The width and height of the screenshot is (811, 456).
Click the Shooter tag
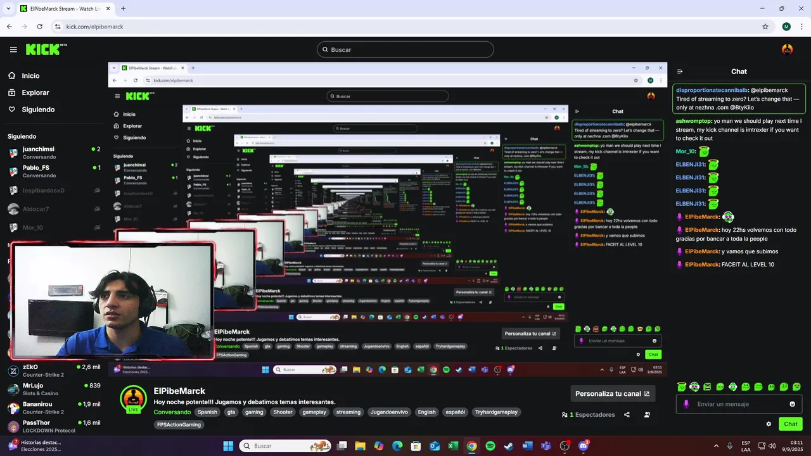coord(283,412)
